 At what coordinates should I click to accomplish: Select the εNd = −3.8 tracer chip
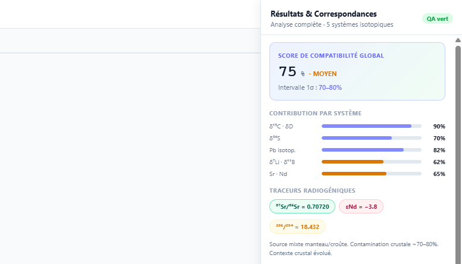361,206
